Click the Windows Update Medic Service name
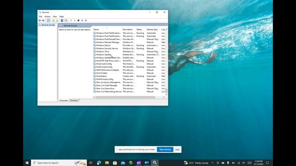This screenshot has height=166, width=296. click(109, 58)
